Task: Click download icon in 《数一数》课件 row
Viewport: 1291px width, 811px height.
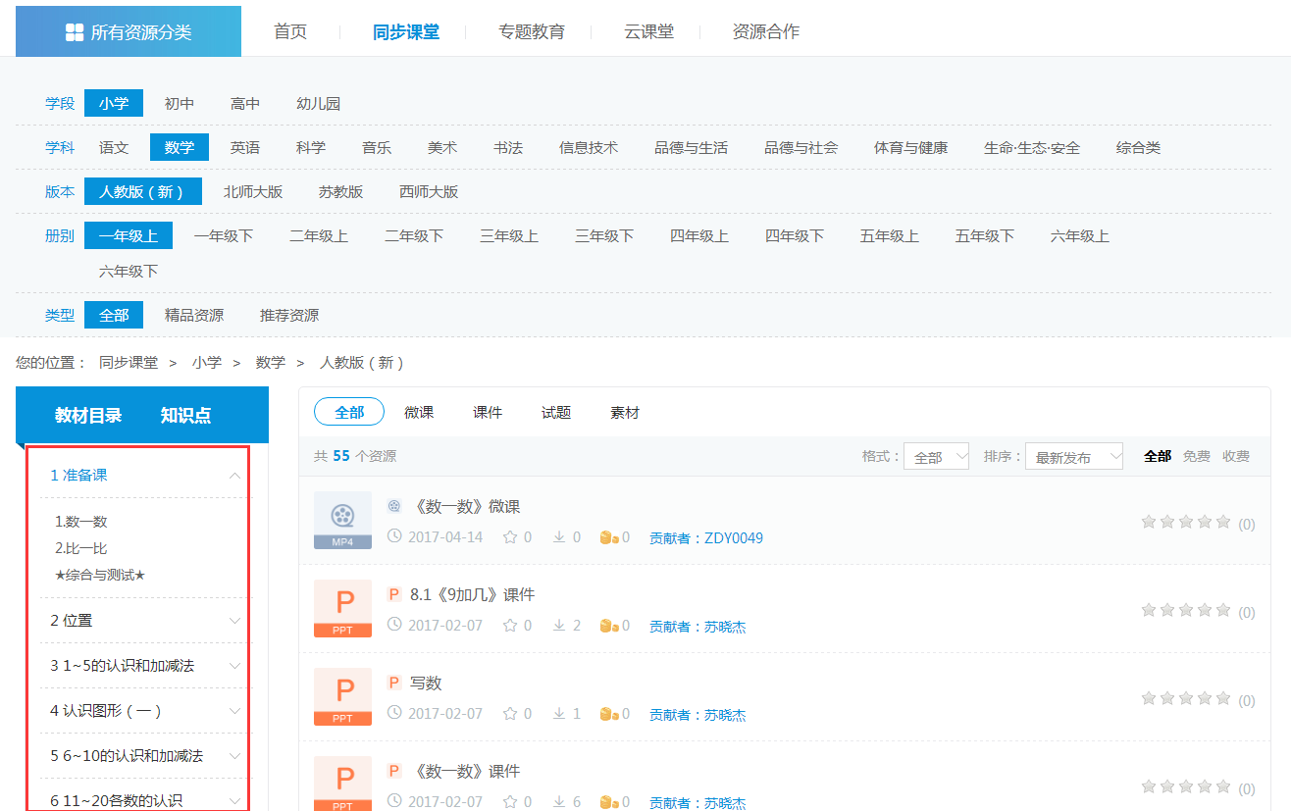Action: [559, 802]
